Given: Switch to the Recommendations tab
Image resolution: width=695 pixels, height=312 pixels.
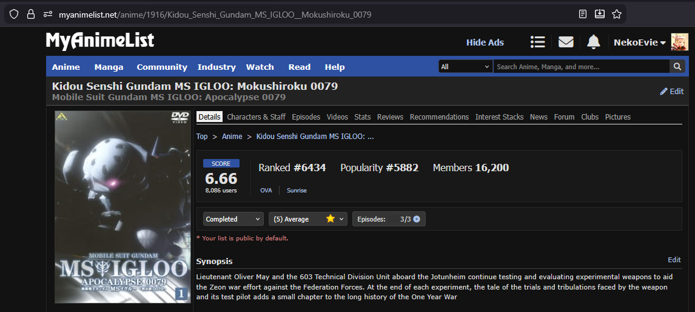Looking at the screenshot, I should click(x=439, y=117).
